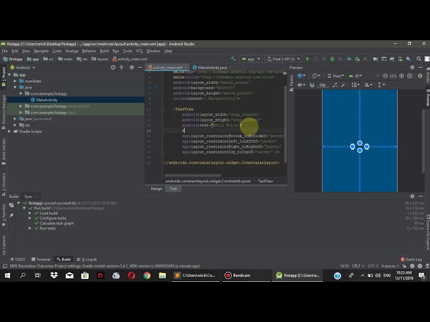The height and width of the screenshot is (322, 430).
Task: Open Pixel device dropdown in Preview
Action: (336, 76)
